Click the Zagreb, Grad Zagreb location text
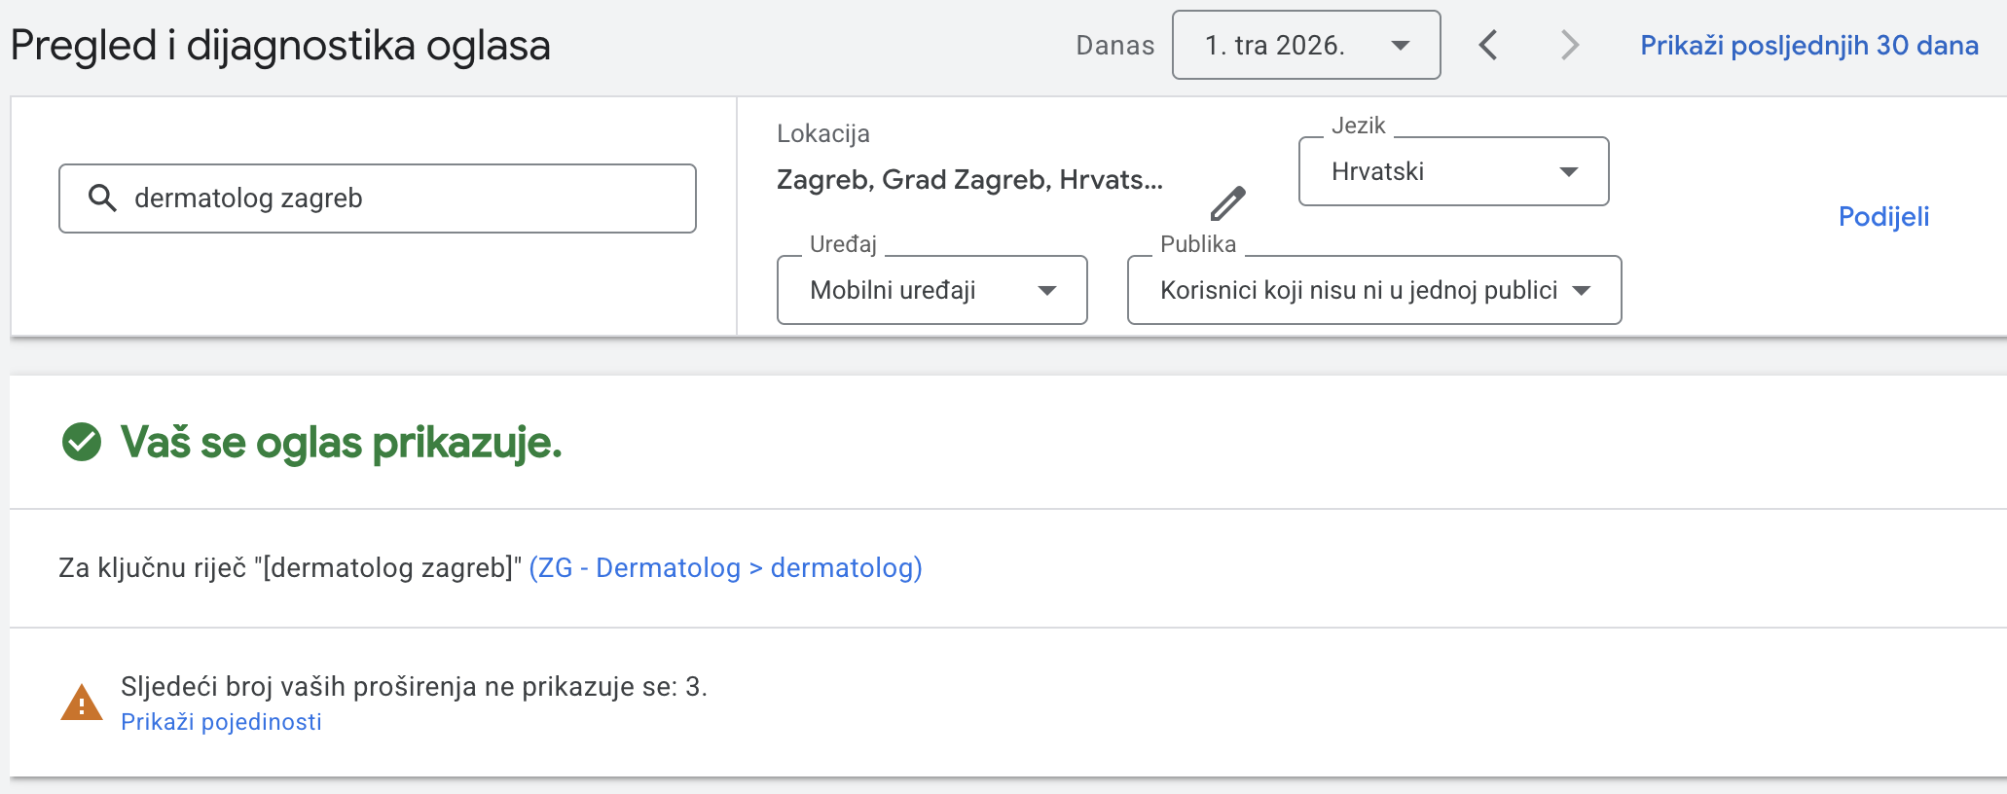 (969, 180)
